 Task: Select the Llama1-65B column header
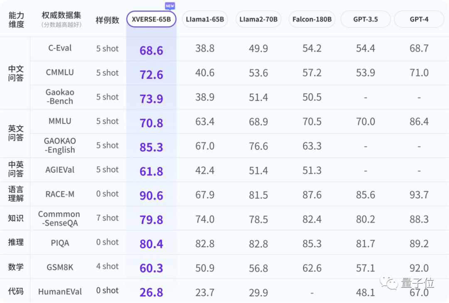coord(205,19)
